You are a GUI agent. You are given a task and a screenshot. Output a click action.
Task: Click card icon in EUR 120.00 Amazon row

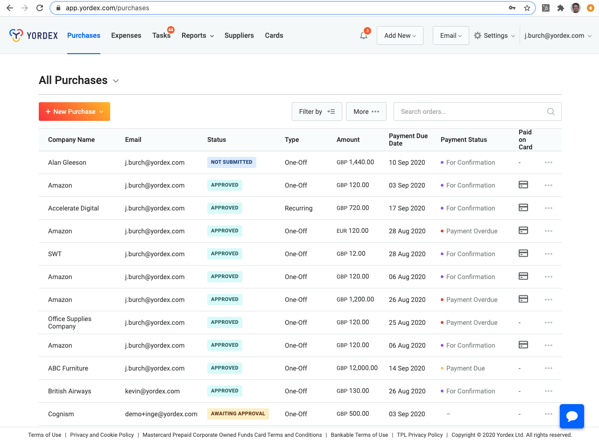pos(523,231)
